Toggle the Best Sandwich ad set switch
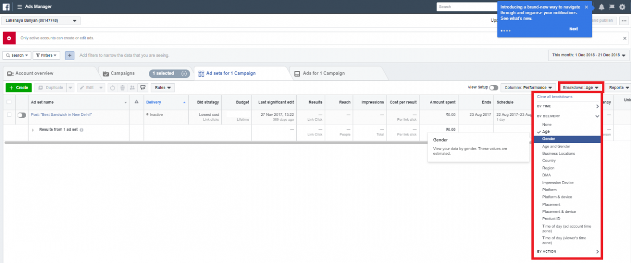Screen dimensions: 631x263 [22, 115]
